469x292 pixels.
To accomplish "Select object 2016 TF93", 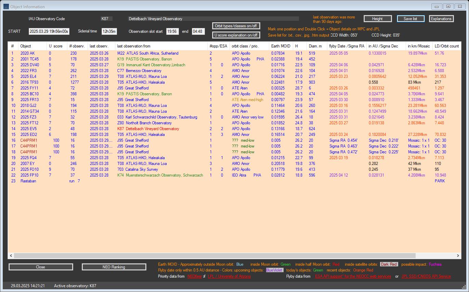I will click(x=29, y=82).
